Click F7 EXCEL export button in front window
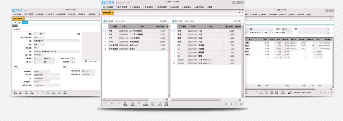 click(x=145, y=104)
